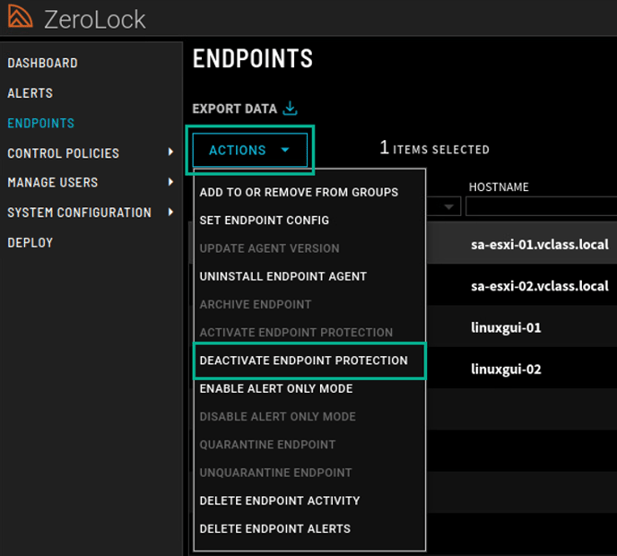Click the Hostname filter input field

click(541, 206)
